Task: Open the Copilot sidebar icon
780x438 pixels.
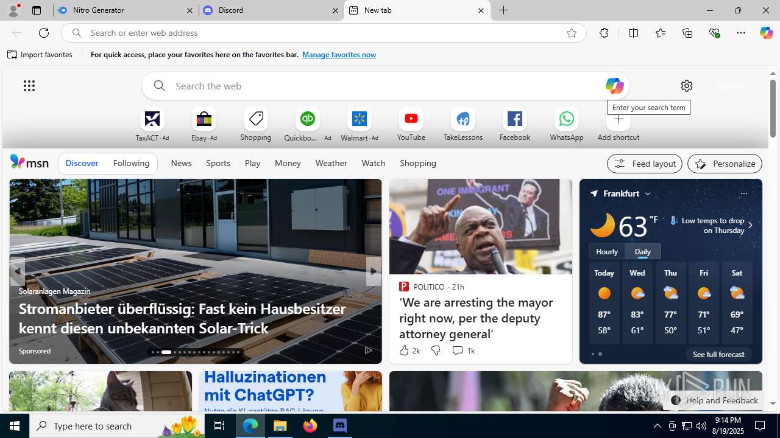Action: [766, 33]
